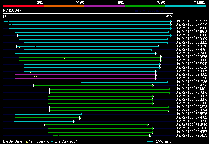Click the green alignment bar of UniRef100_A5BK94
Screen dimensions: 209x144
pyautogui.click(x=108, y=111)
